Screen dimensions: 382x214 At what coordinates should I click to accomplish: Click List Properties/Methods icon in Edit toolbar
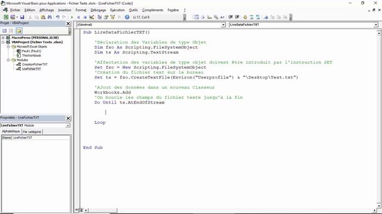click(x=196, y=17)
